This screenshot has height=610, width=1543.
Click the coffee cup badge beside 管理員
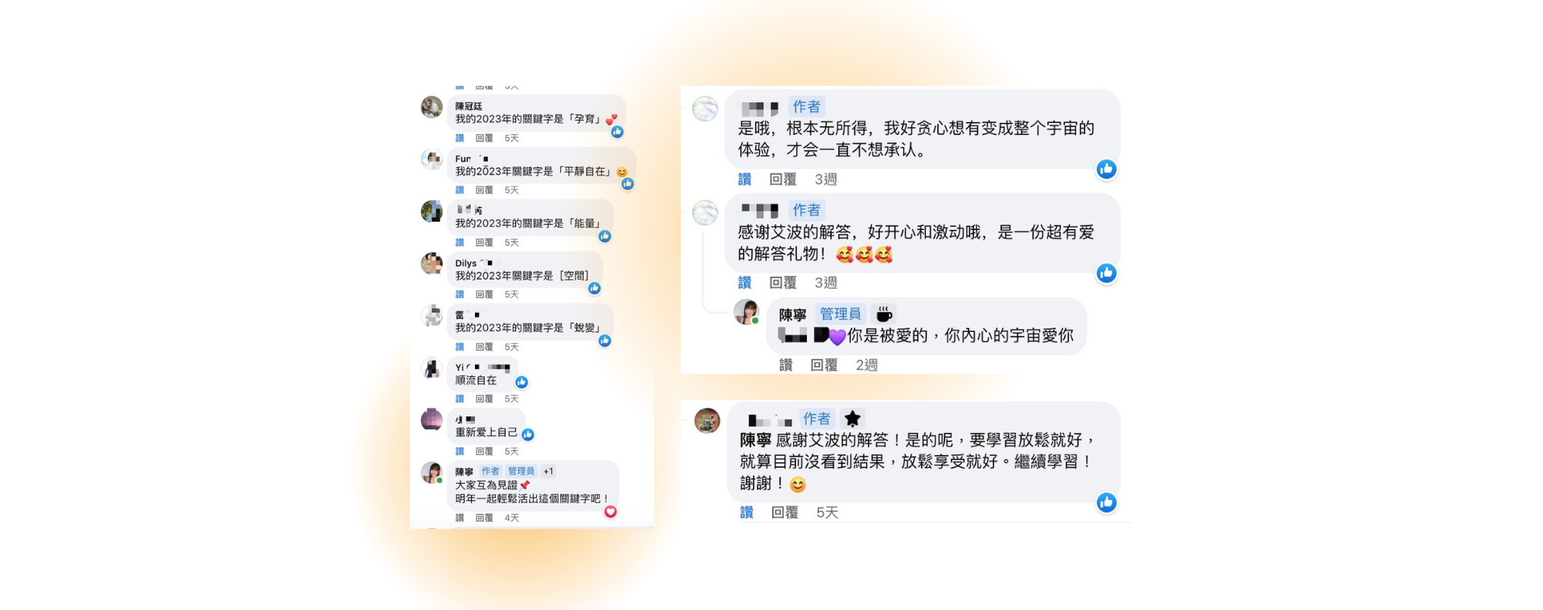pyautogui.click(x=884, y=314)
